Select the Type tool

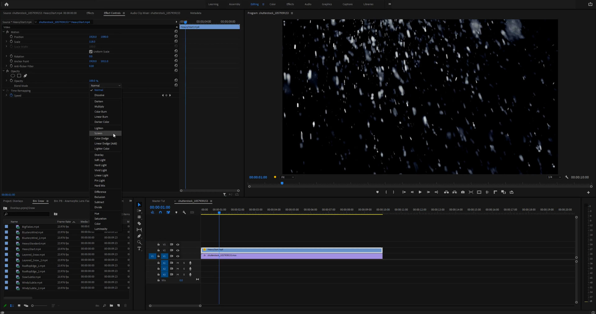[139, 249]
